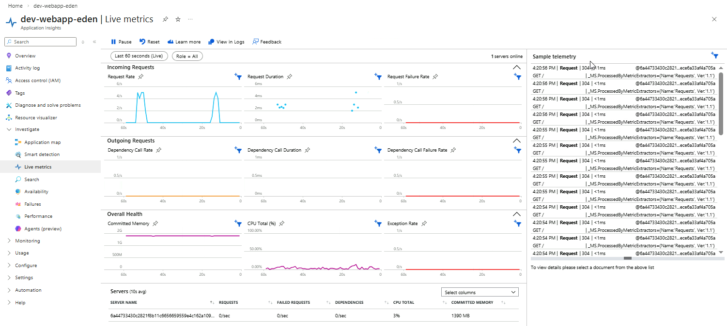Pin the Request Rate chart
This screenshot has width=727, height=326.
(x=141, y=77)
